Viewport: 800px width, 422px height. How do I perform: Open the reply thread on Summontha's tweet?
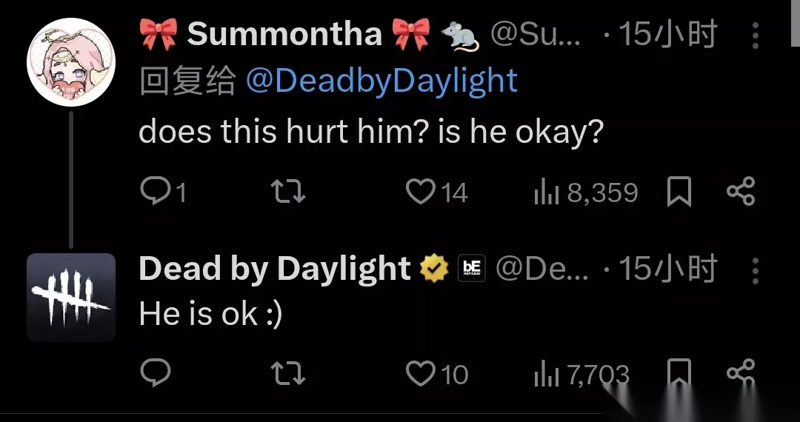pos(163,192)
